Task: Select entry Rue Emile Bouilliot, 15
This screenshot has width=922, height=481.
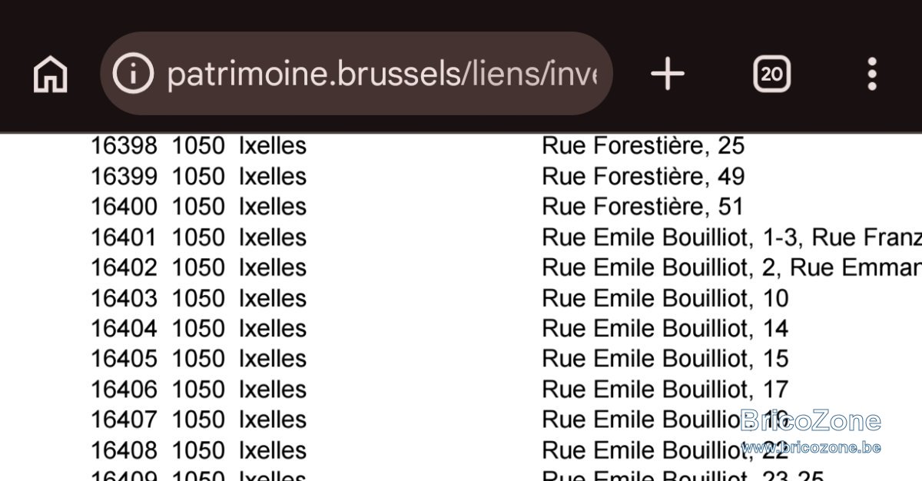Action: pyautogui.click(x=665, y=358)
